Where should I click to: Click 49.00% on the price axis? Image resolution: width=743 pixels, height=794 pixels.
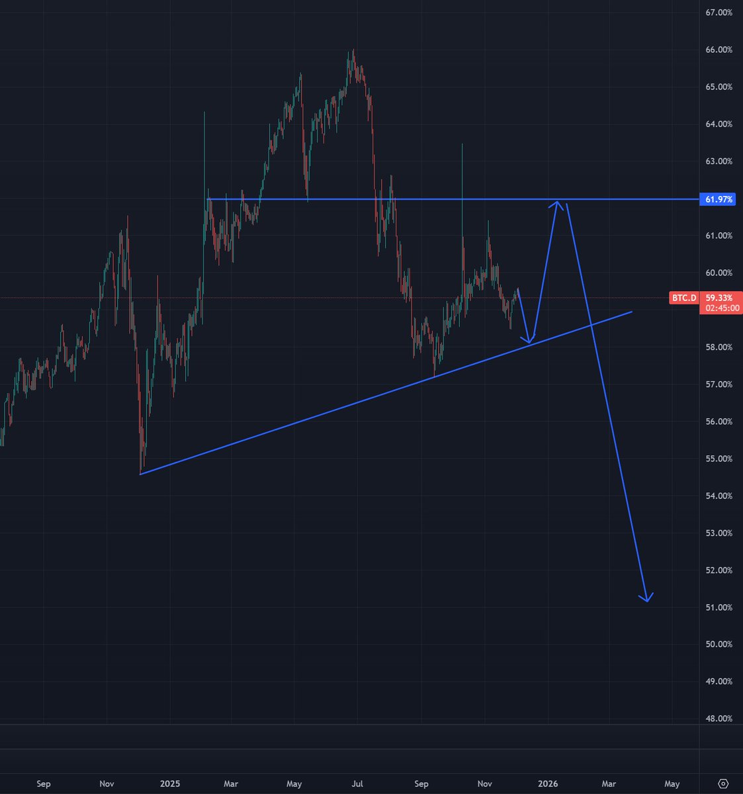(x=718, y=681)
